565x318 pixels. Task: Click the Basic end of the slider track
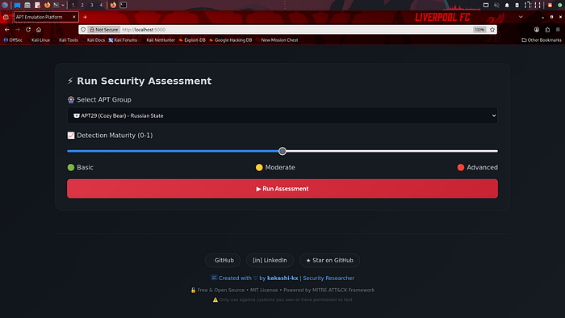pos(69,151)
